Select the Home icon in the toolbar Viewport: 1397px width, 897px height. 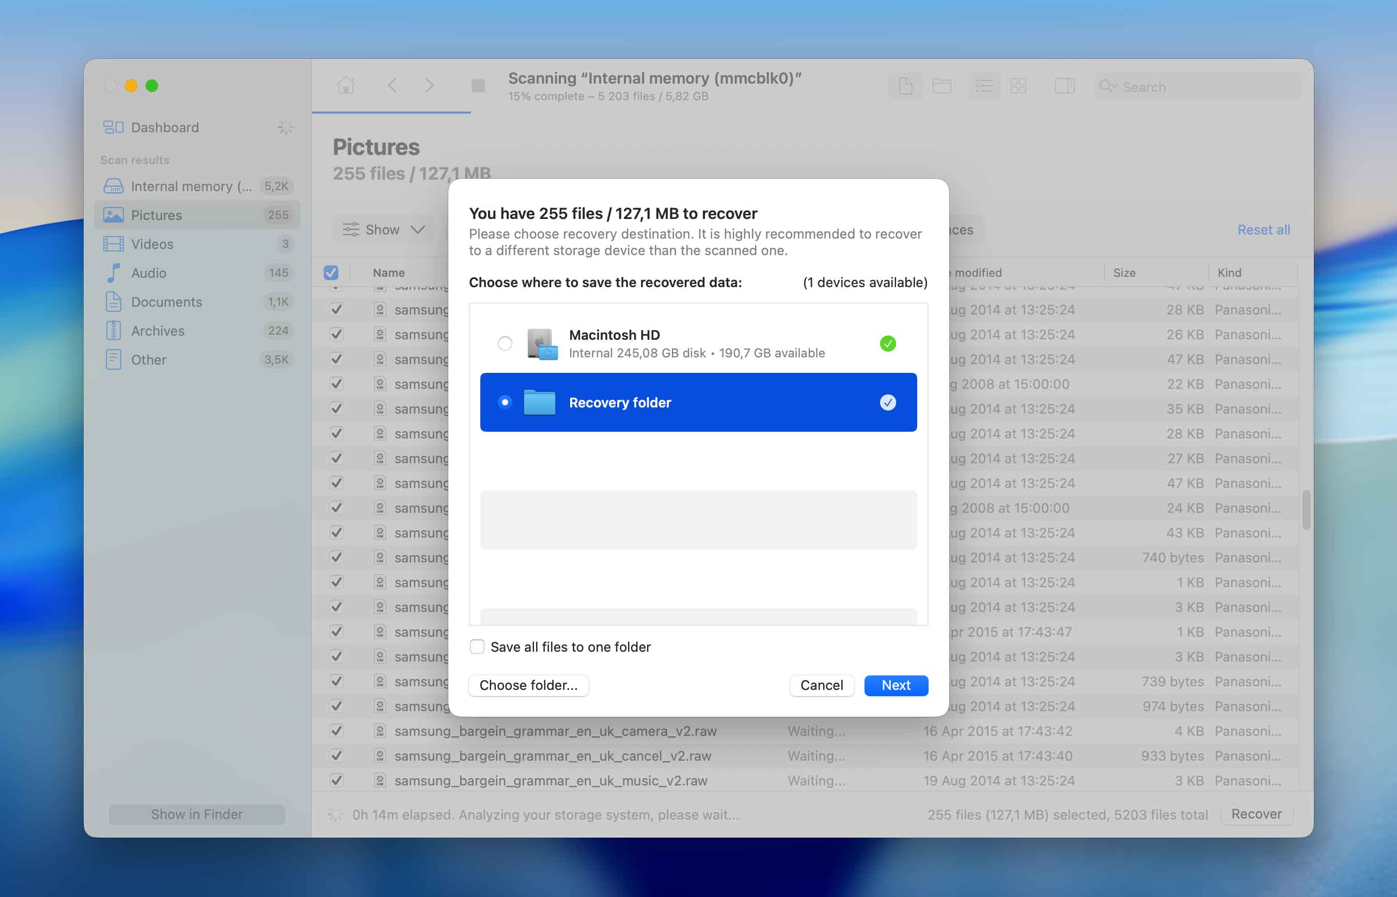[345, 85]
